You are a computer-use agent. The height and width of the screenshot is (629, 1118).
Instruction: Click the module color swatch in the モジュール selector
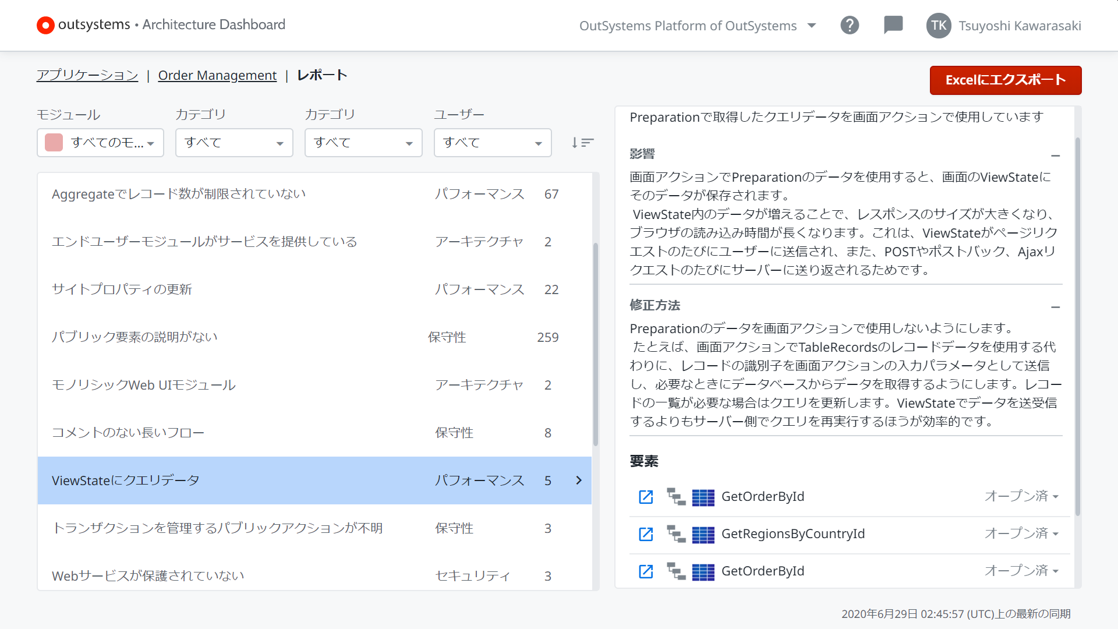[53, 142]
